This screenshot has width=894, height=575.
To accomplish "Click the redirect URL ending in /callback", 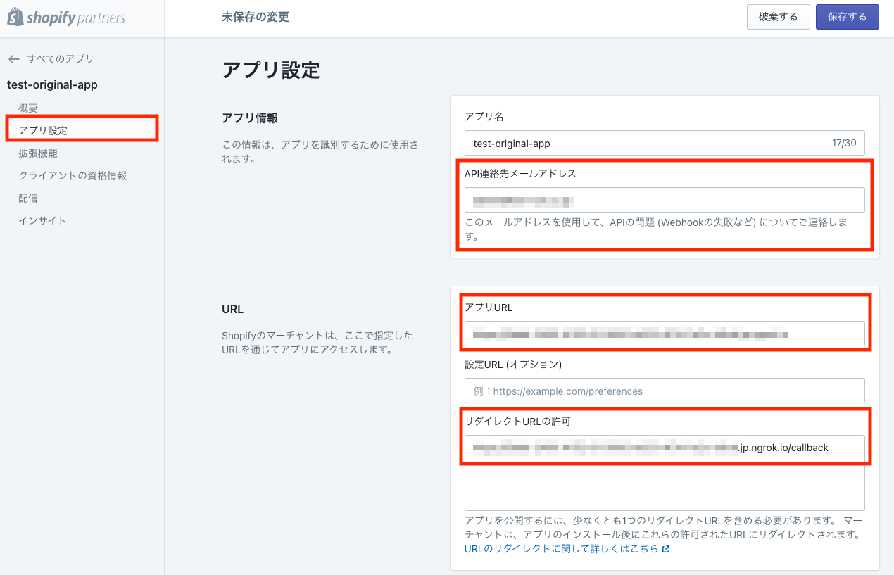I will coord(665,448).
